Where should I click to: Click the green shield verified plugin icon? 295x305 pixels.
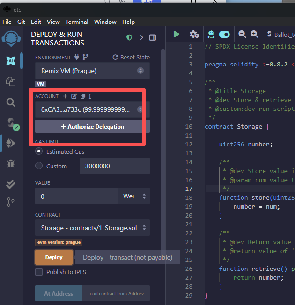click(x=129, y=37)
